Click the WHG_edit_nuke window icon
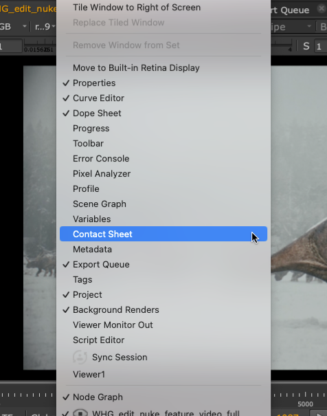 click(x=80, y=413)
